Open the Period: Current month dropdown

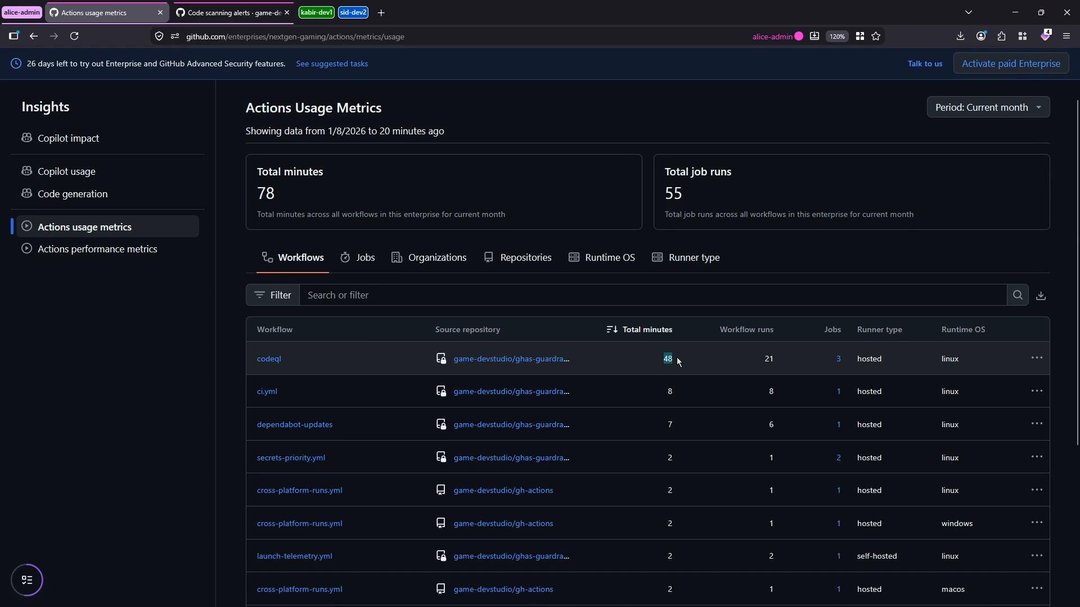(x=988, y=107)
